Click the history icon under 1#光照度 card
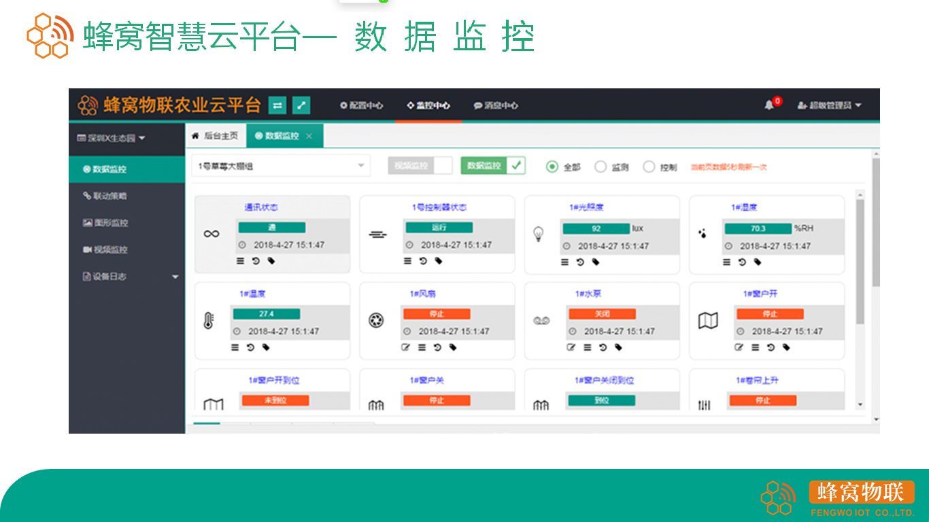The height and width of the screenshot is (522, 929). pyautogui.click(x=580, y=262)
